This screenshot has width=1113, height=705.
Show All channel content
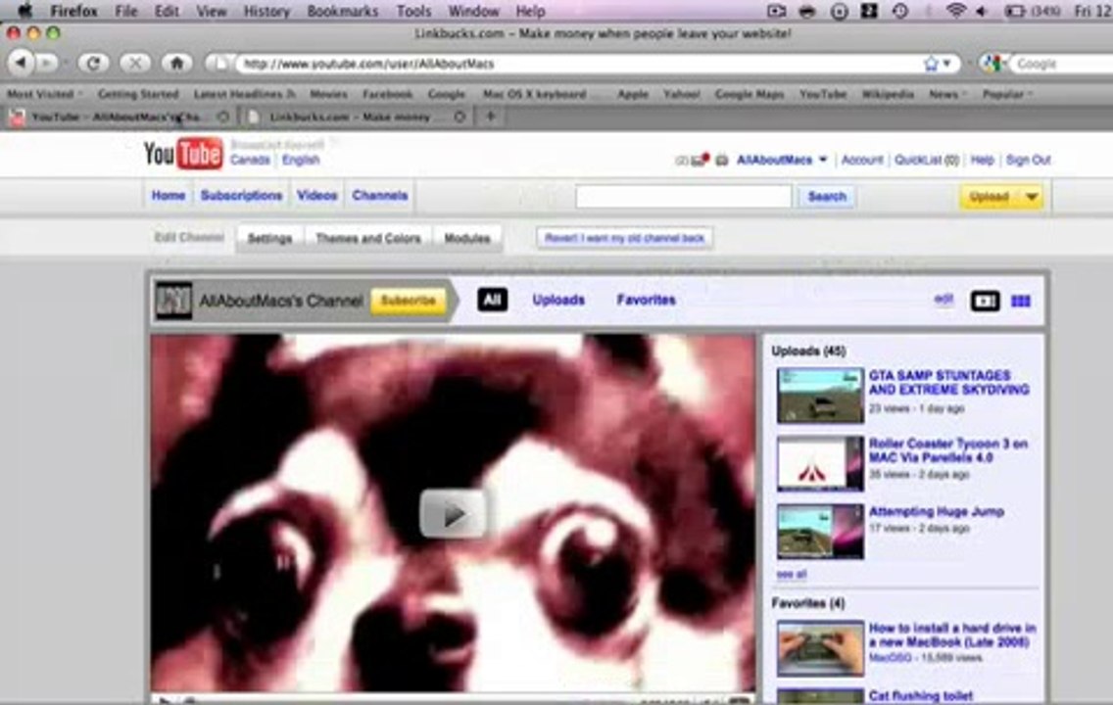coord(492,300)
